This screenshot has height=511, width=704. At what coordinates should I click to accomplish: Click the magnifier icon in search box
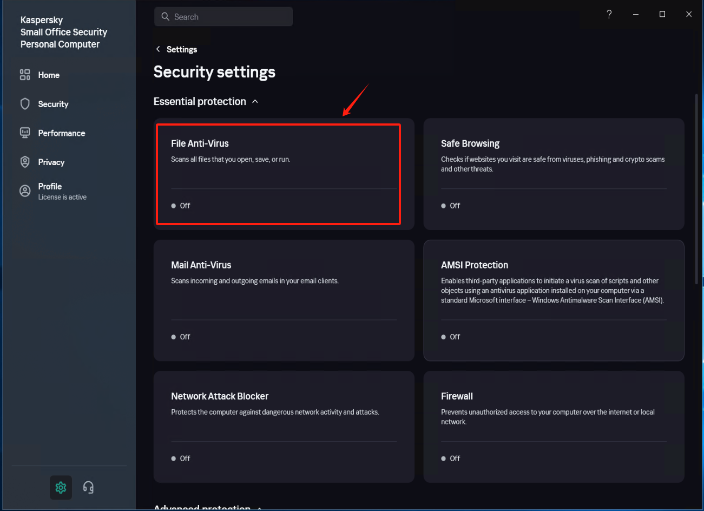click(x=166, y=17)
